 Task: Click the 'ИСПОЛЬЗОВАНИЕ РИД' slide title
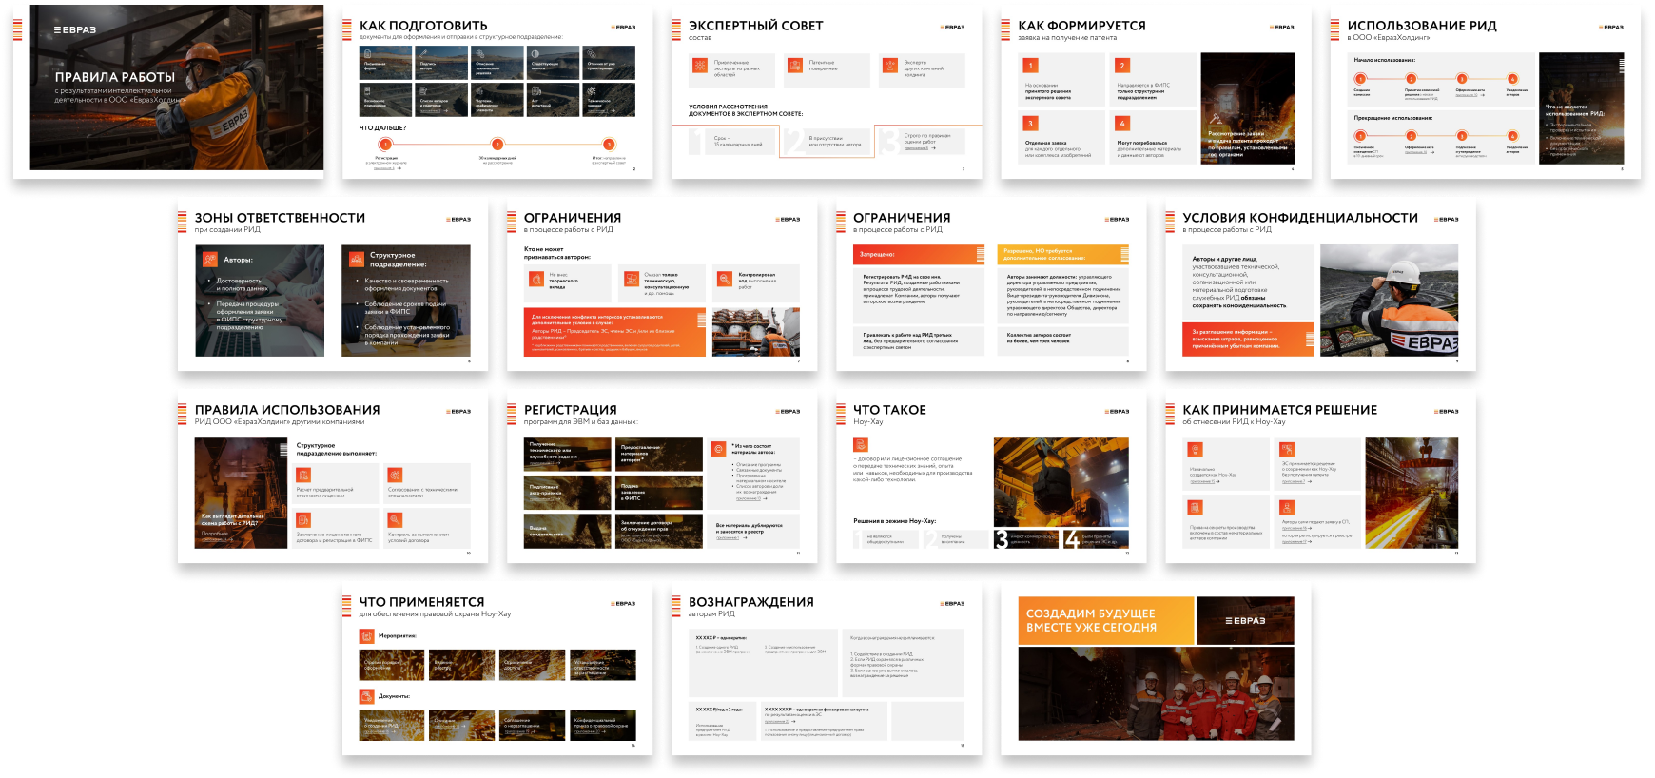coord(1422,26)
